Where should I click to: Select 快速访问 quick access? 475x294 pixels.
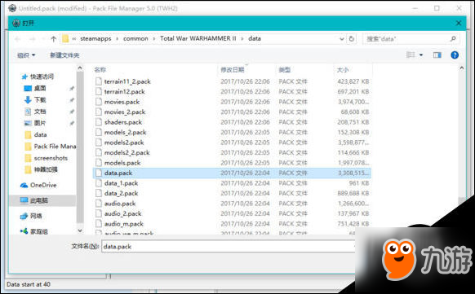pos(42,77)
